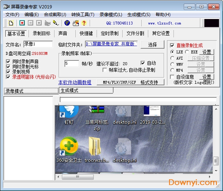Click the frame rate input field

[x=72, y=63]
